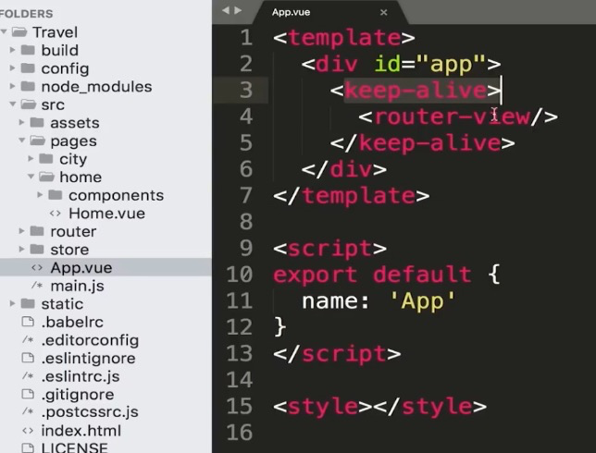596x453 pixels.
Task: Open Home.vue from the sidebar
Action: point(106,214)
